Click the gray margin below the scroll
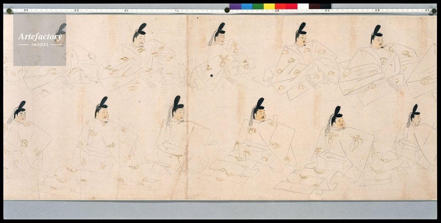The image size is (441, 223). pos(221,209)
